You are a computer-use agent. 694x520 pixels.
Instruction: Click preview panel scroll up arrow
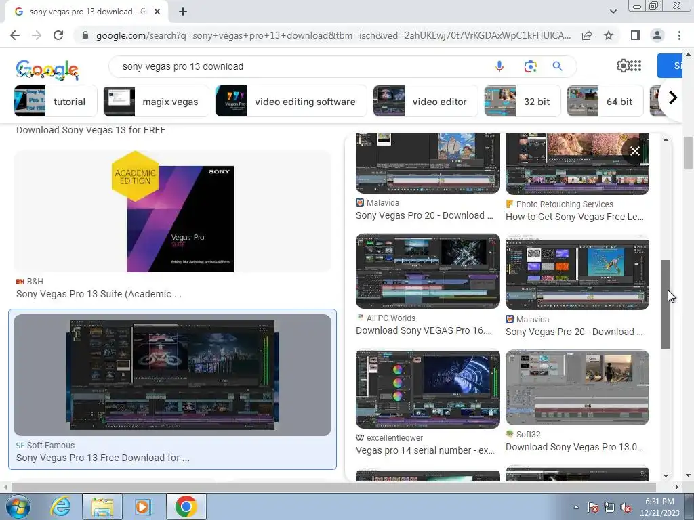pos(666,139)
